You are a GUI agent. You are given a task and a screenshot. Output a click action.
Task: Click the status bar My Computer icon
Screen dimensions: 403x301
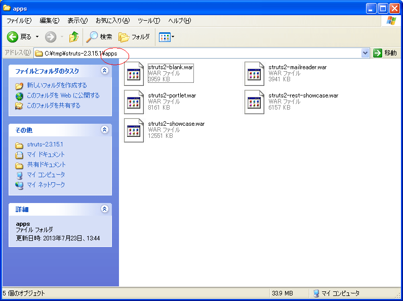tap(316, 293)
